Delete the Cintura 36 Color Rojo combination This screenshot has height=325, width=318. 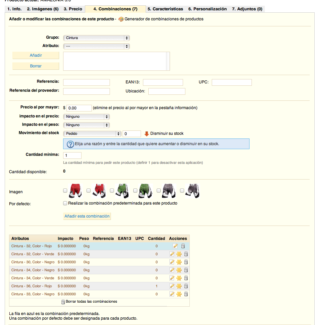[186, 286]
